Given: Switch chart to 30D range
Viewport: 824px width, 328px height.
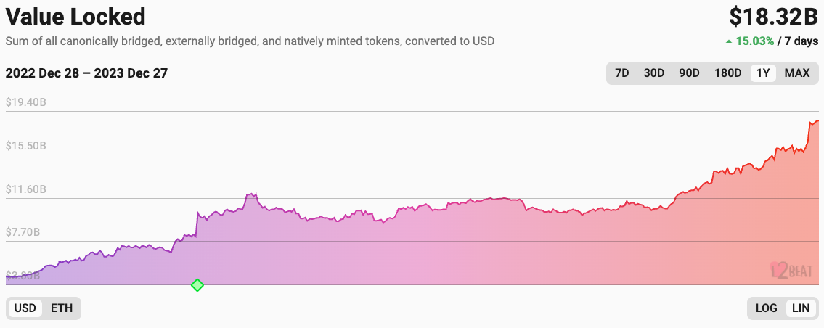Looking at the screenshot, I should (654, 73).
